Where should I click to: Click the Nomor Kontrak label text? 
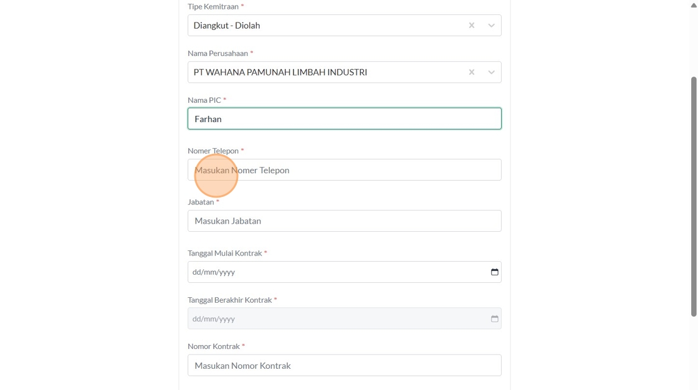(x=214, y=346)
